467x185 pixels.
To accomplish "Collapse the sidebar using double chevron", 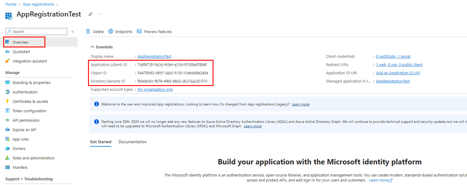I will [x=73, y=32].
